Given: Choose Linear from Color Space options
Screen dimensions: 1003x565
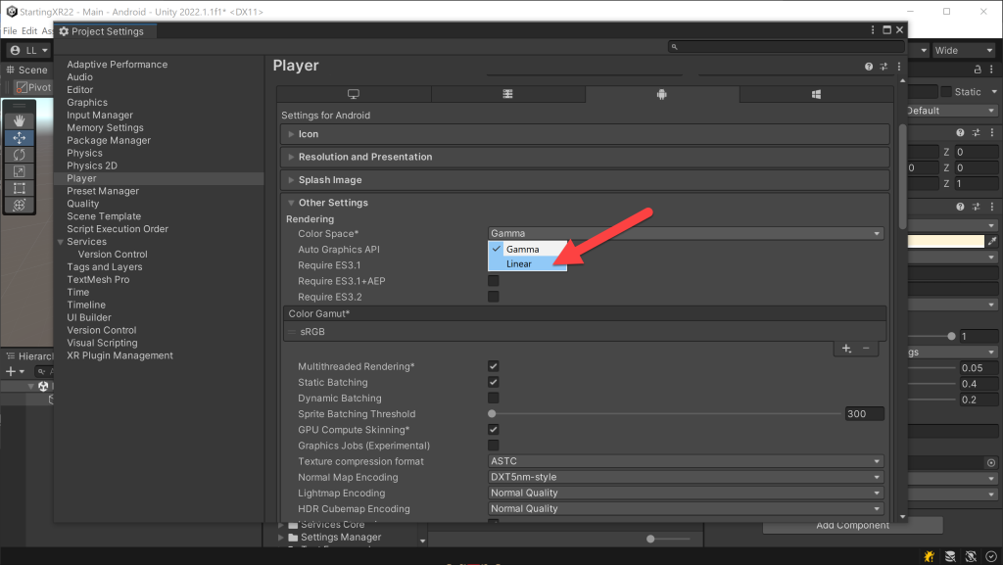Looking at the screenshot, I should pyautogui.click(x=528, y=264).
